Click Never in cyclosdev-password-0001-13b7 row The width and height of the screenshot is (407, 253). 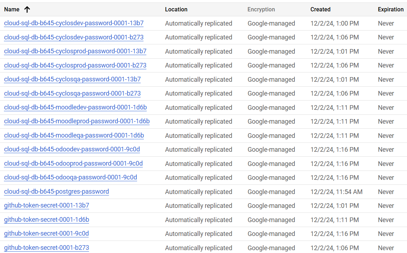point(386,23)
